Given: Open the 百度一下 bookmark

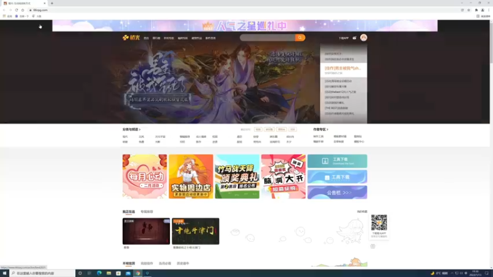Looking at the screenshot, I should [x=22, y=16].
